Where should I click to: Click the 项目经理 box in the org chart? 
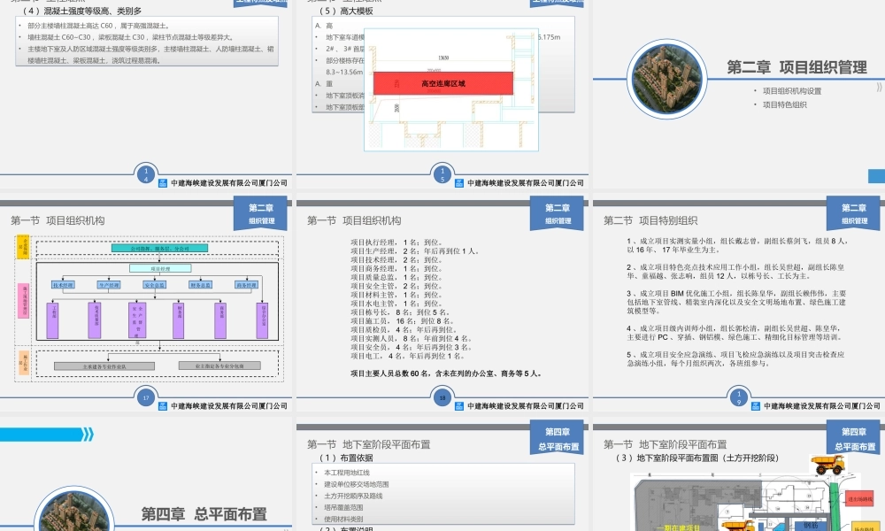[159, 268]
